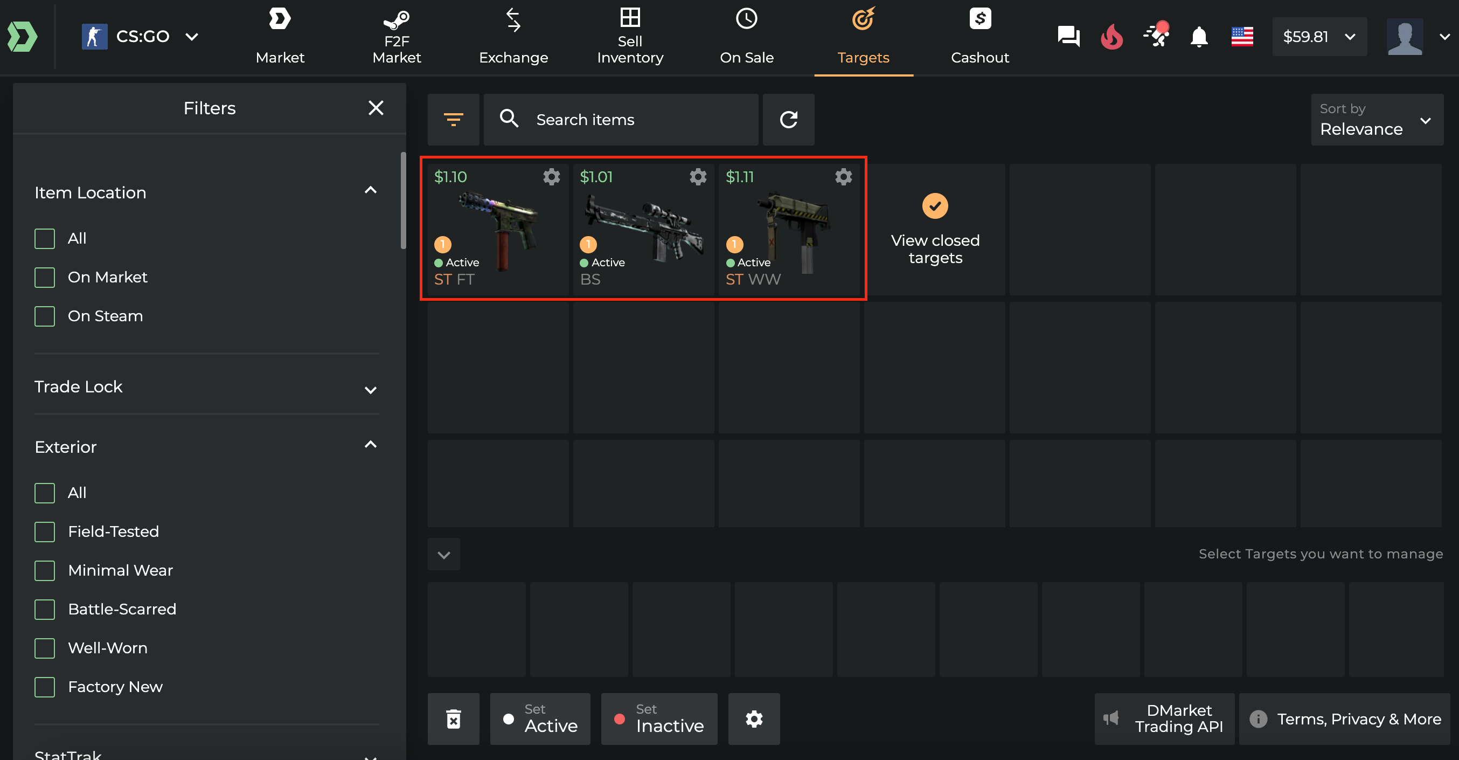This screenshot has height=760, width=1459.
Task: Click the refresh targets icon
Action: (788, 120)
